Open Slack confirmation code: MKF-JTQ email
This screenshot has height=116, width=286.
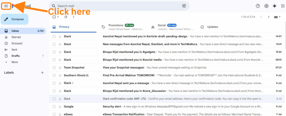167,99
